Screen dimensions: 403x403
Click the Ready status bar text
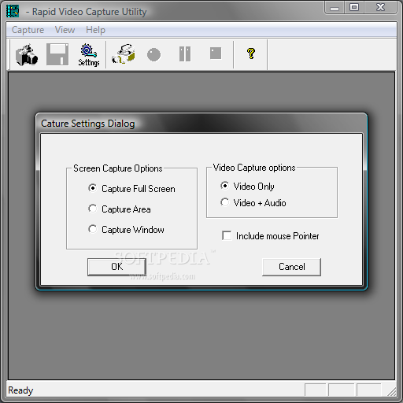coord(20,390)
